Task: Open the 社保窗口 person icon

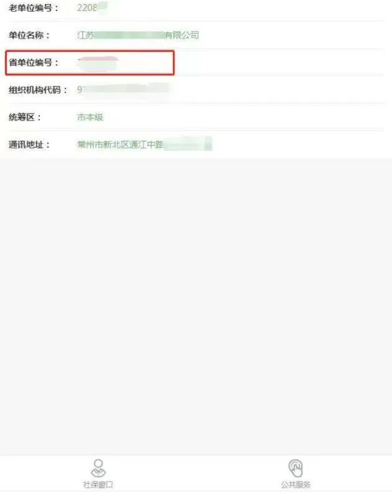Action: (98, 468)
